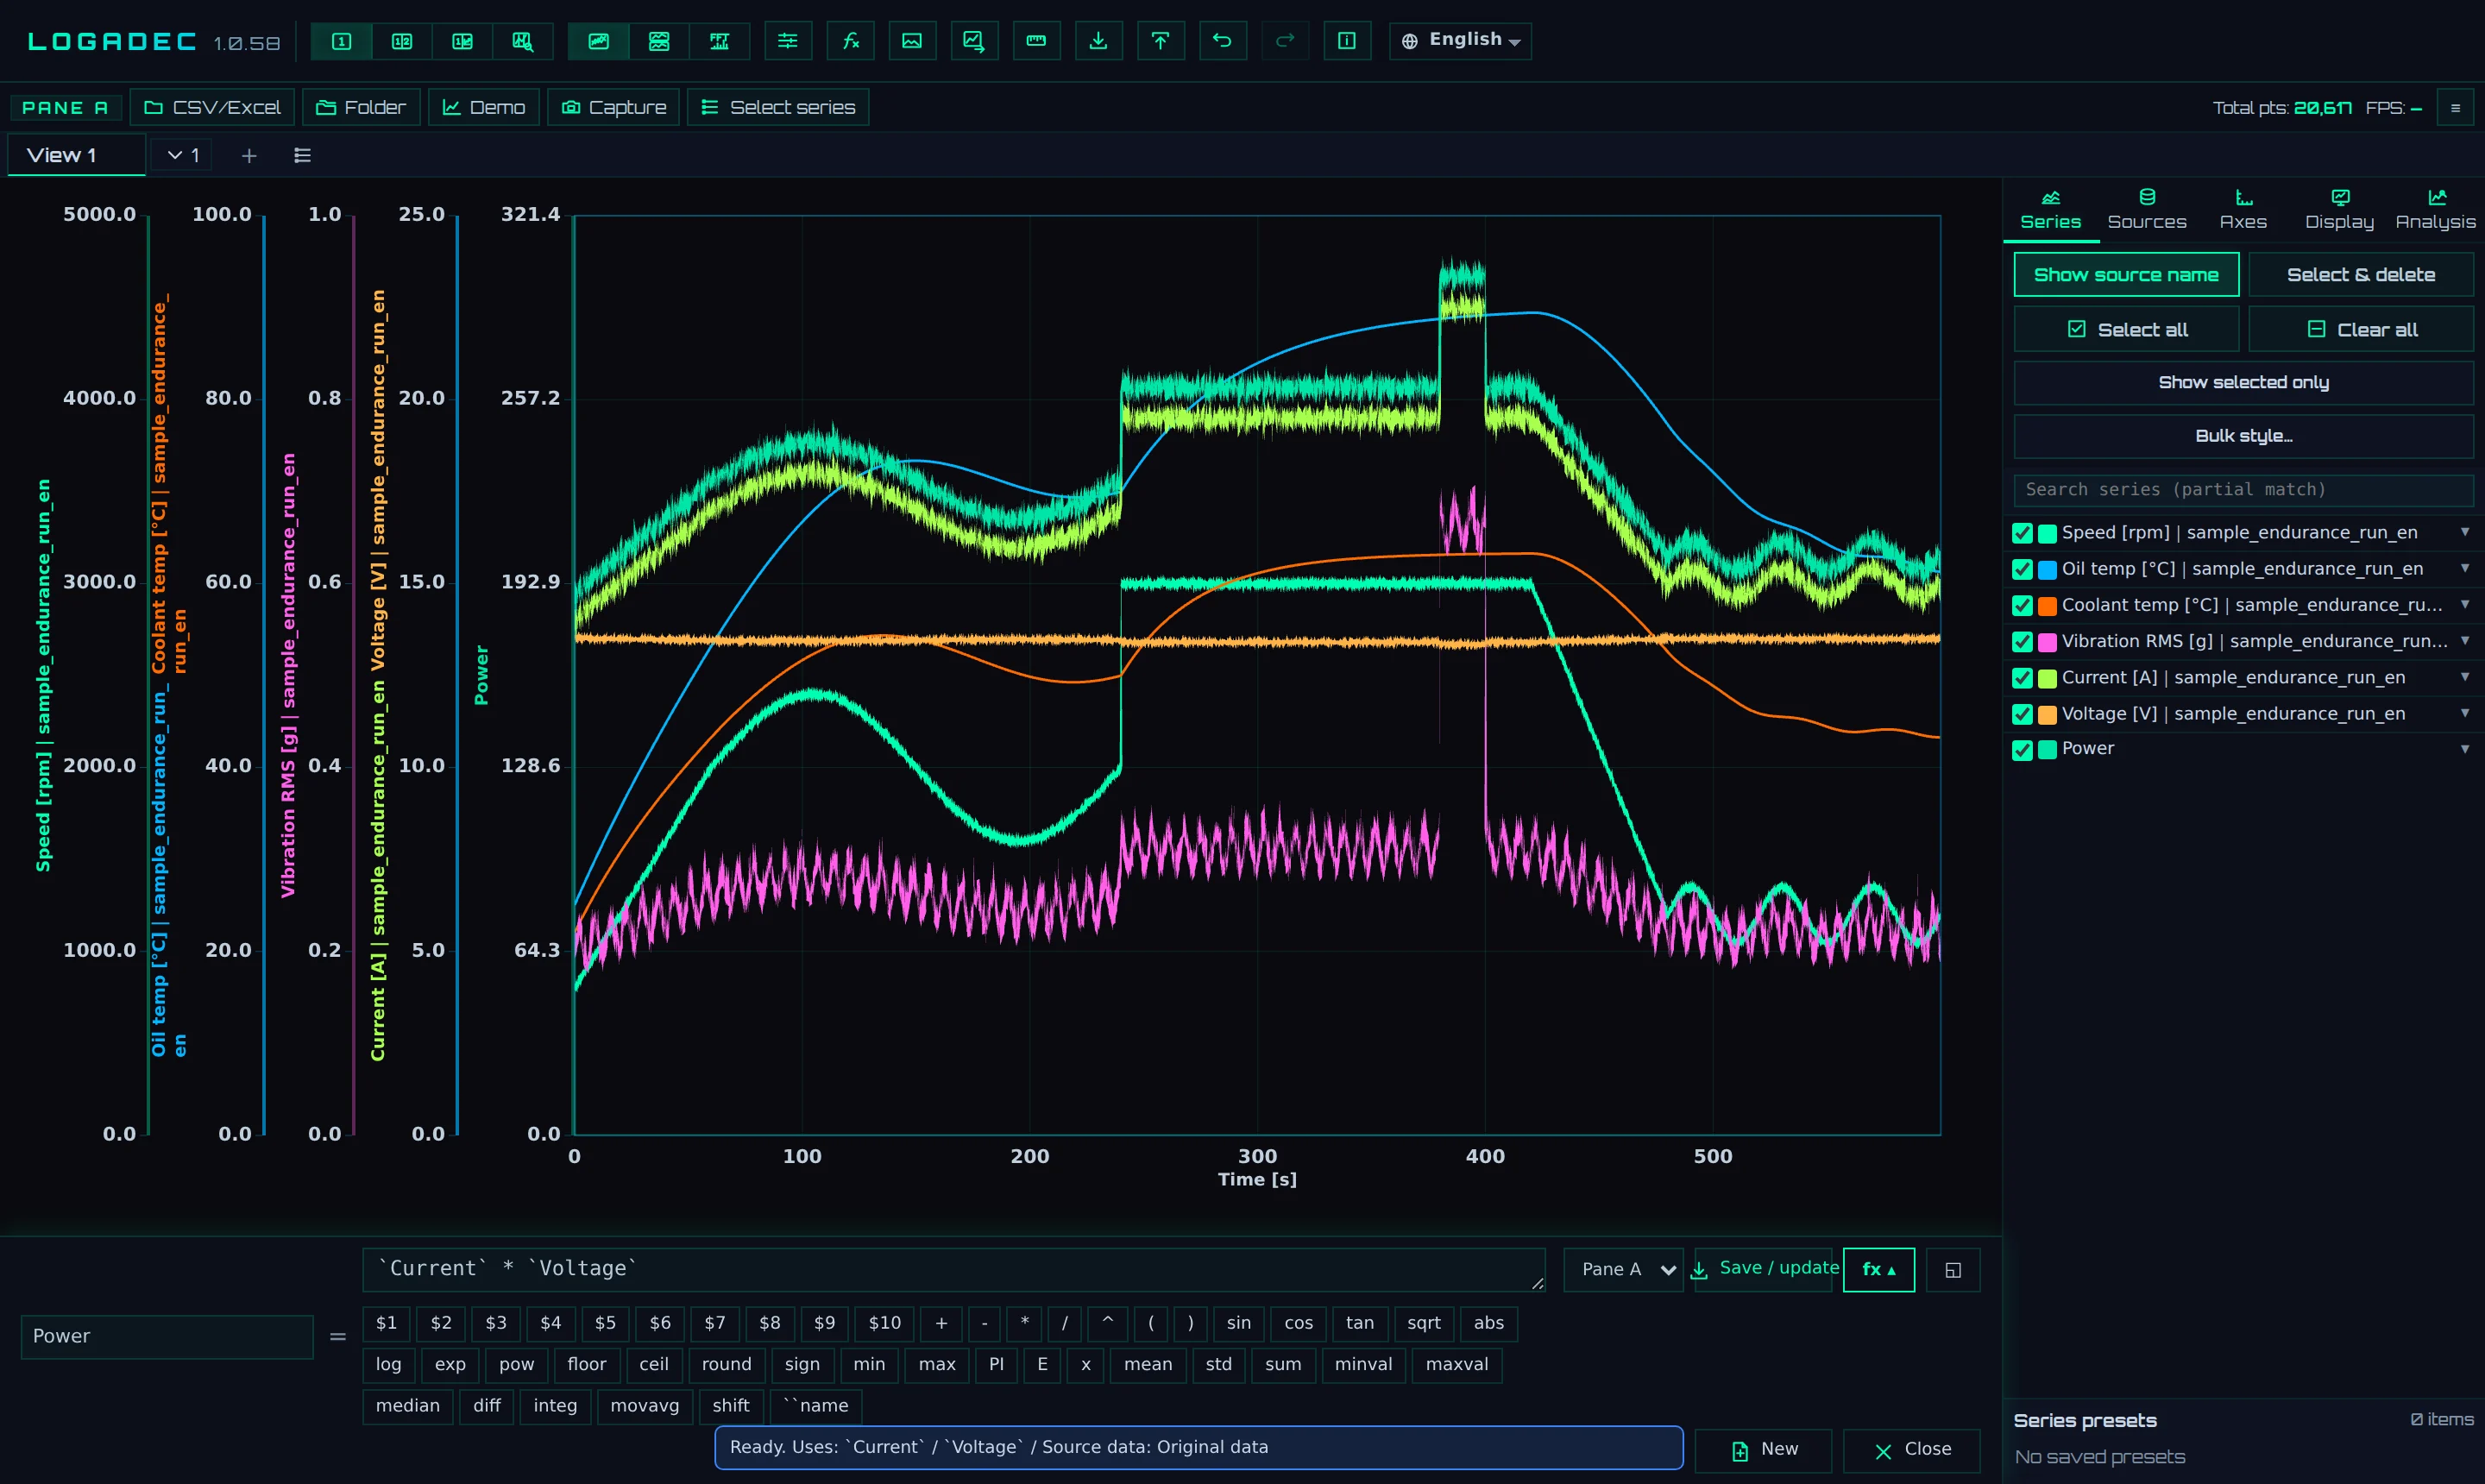This screenshot has width=2485, height=1484.
Task: Switch to the FFT view icon
Action: (720, 41)
